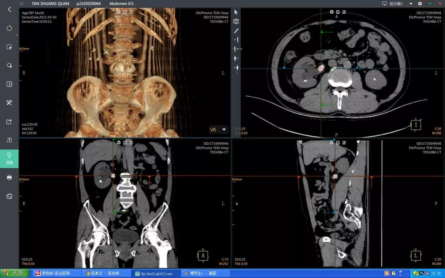Switch to the 3D tab at top
This screenshot has height=278, width=445.
point(21,3)
